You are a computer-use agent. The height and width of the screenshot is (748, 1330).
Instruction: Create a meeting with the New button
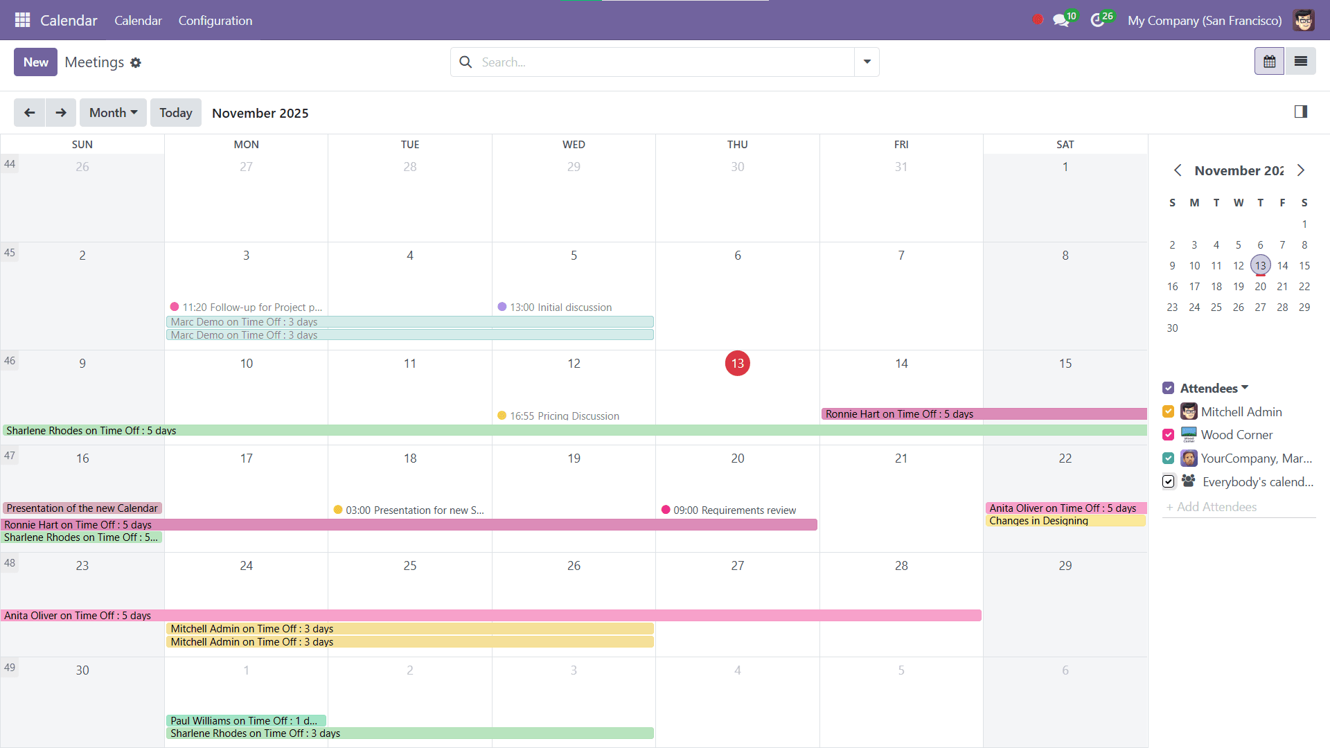click(x=35, y=62)
